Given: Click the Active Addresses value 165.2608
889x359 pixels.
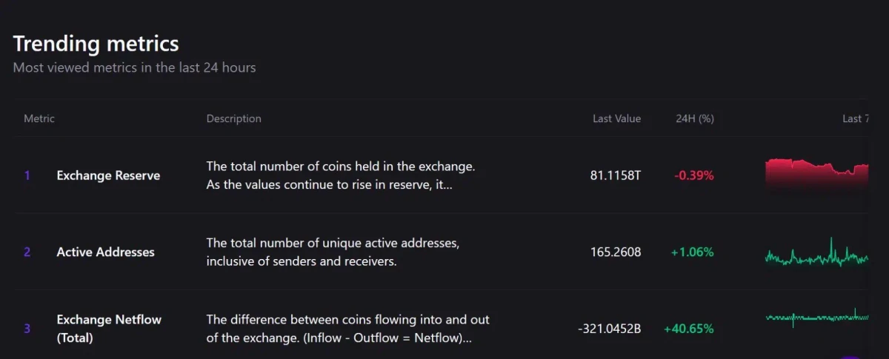Looking at the screenshot, I should pos(614,252).
